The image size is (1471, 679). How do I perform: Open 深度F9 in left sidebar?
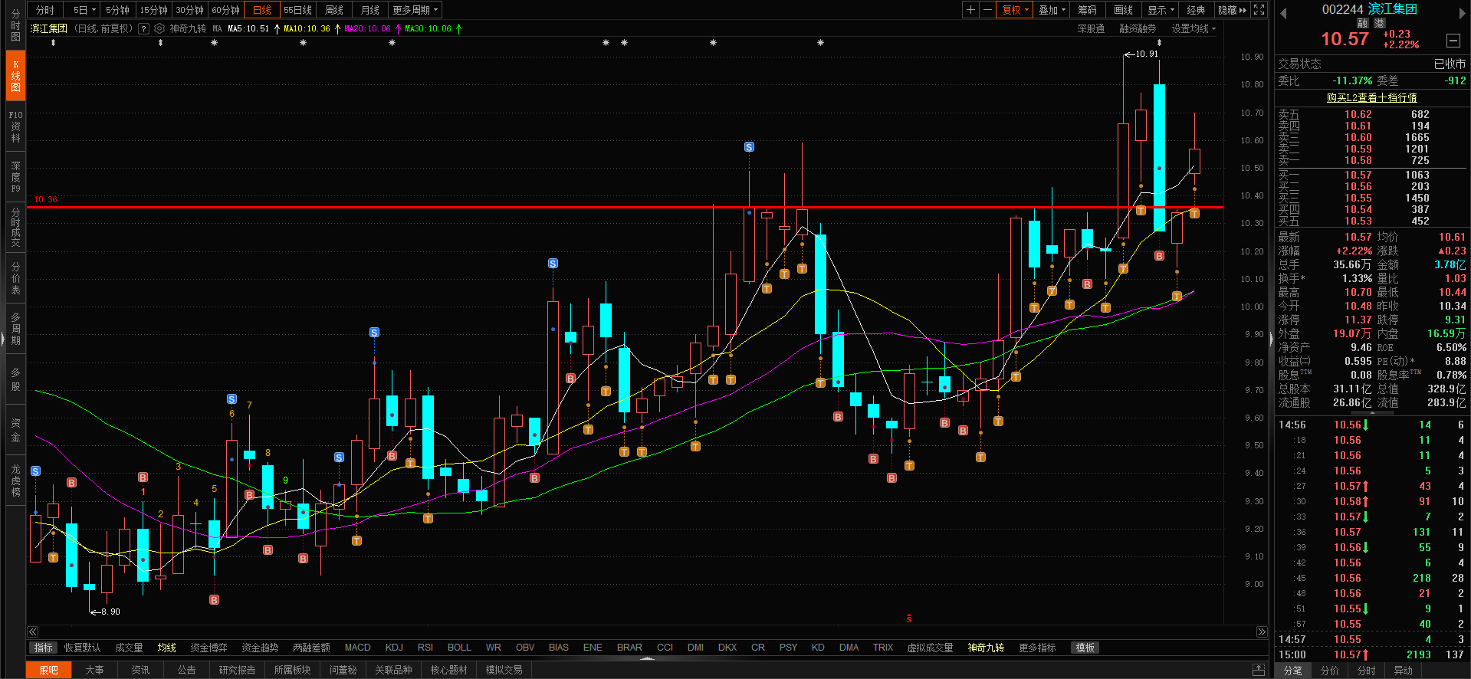point(15,177)
